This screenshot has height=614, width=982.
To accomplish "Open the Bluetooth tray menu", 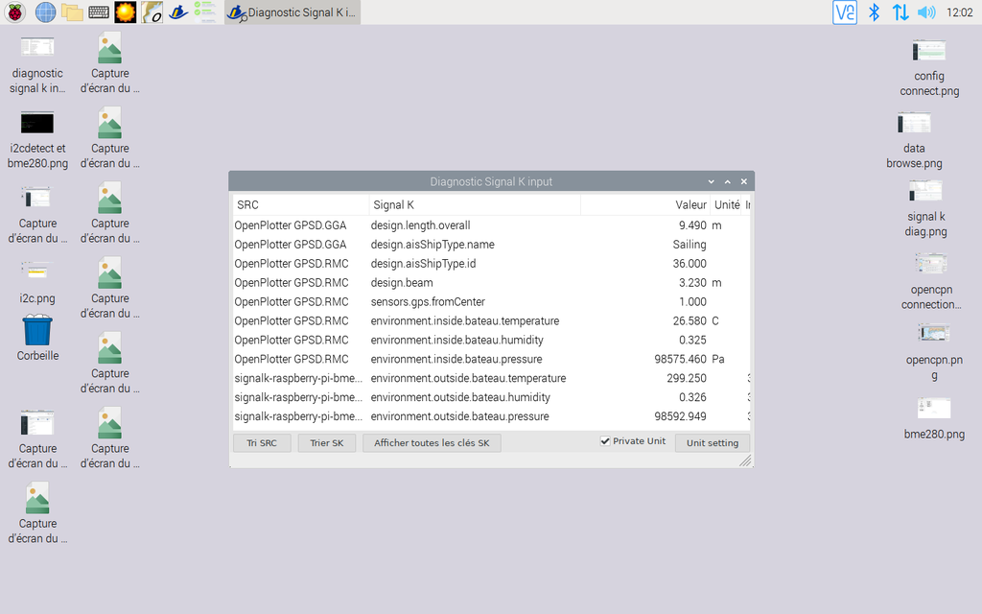I will tap(875, 12).
